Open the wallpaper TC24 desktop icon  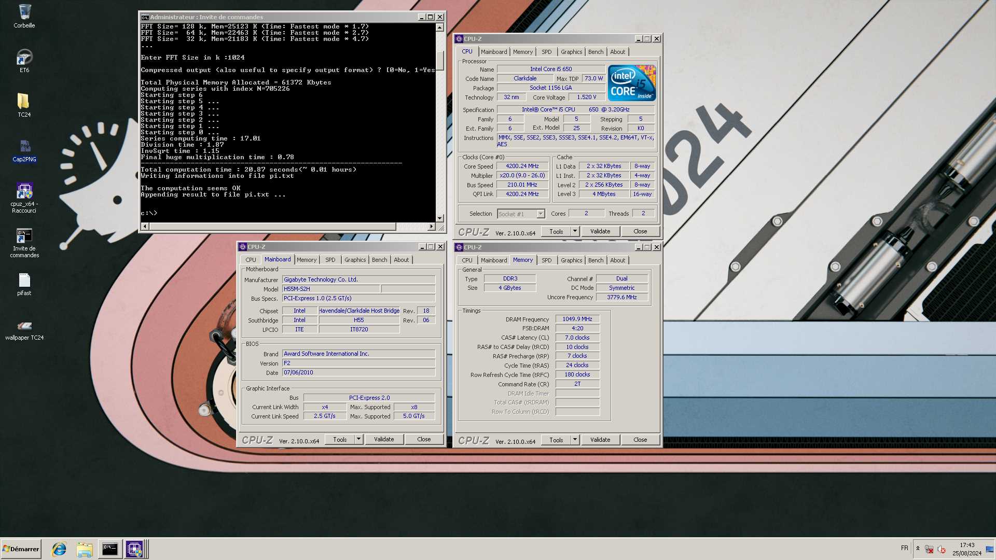24,330
